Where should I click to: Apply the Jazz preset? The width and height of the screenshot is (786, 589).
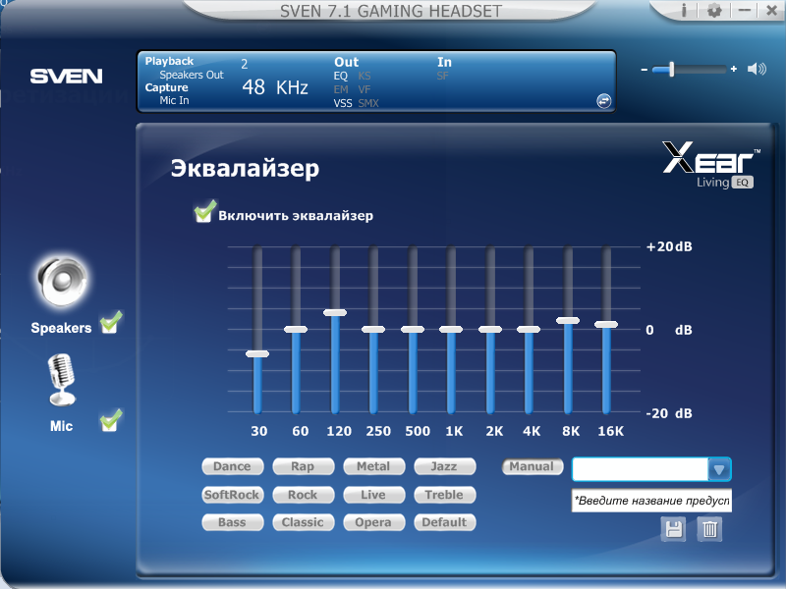point(445,466)
